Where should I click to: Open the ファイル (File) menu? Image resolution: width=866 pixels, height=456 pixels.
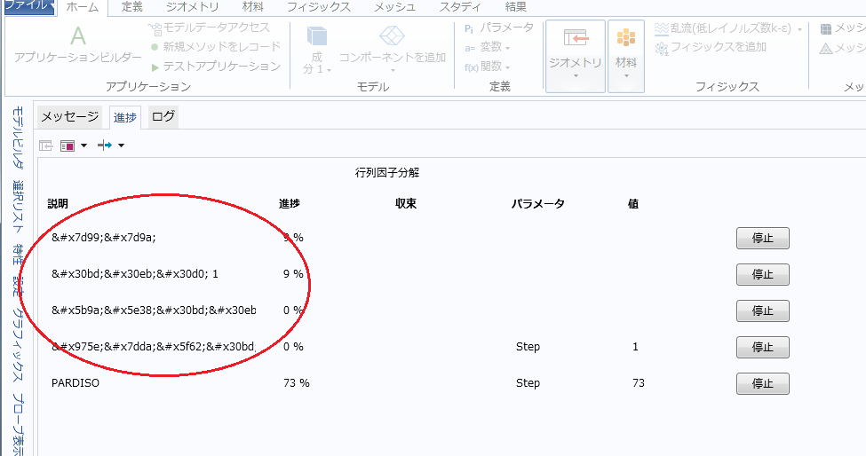[x=26, y=7]
